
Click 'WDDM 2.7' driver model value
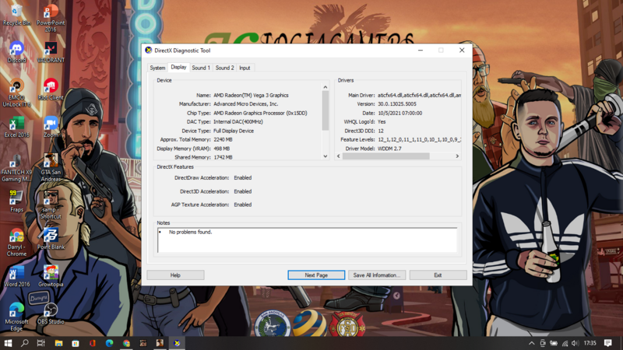389,149
